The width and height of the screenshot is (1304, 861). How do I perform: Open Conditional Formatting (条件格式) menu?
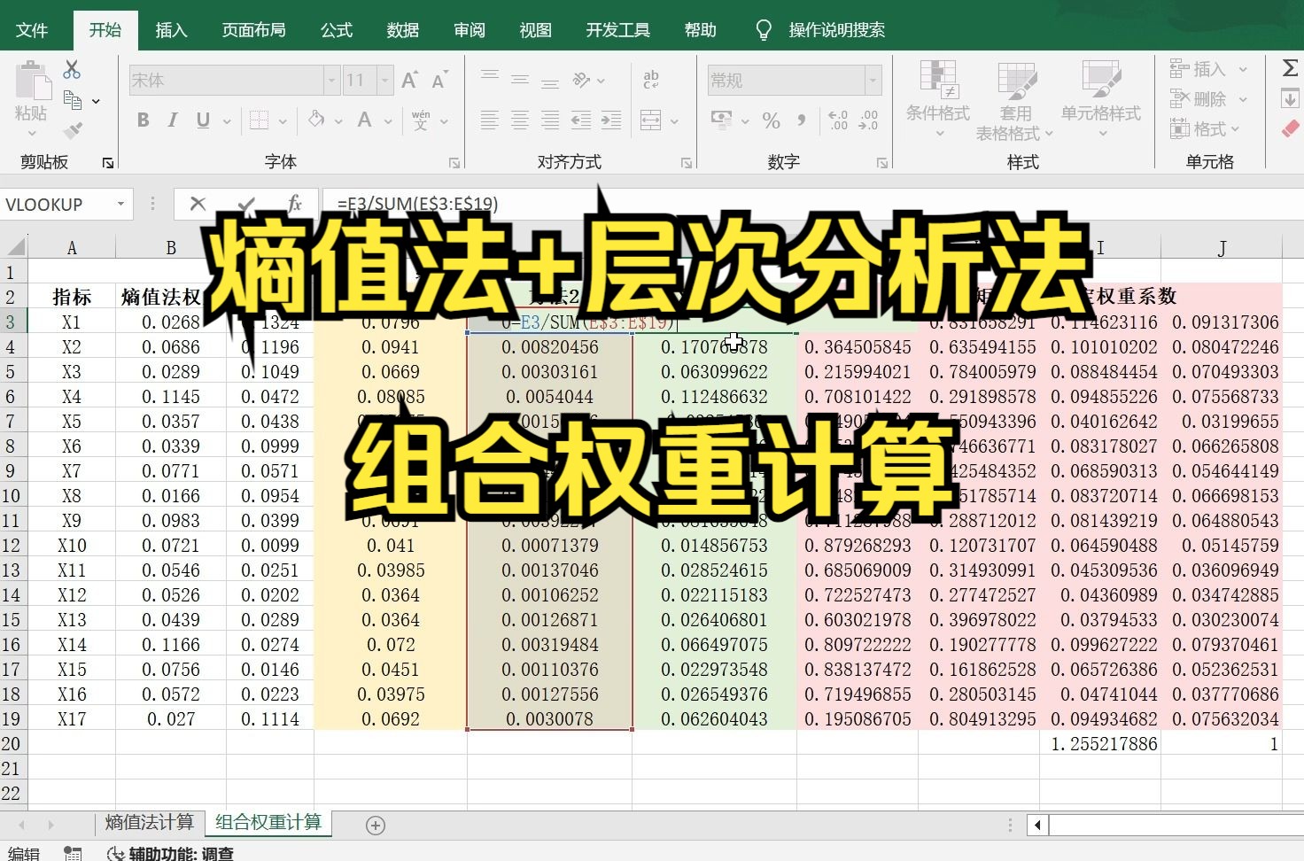[938, 99]
